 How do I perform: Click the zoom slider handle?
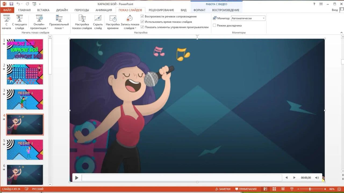coord(310,189)
